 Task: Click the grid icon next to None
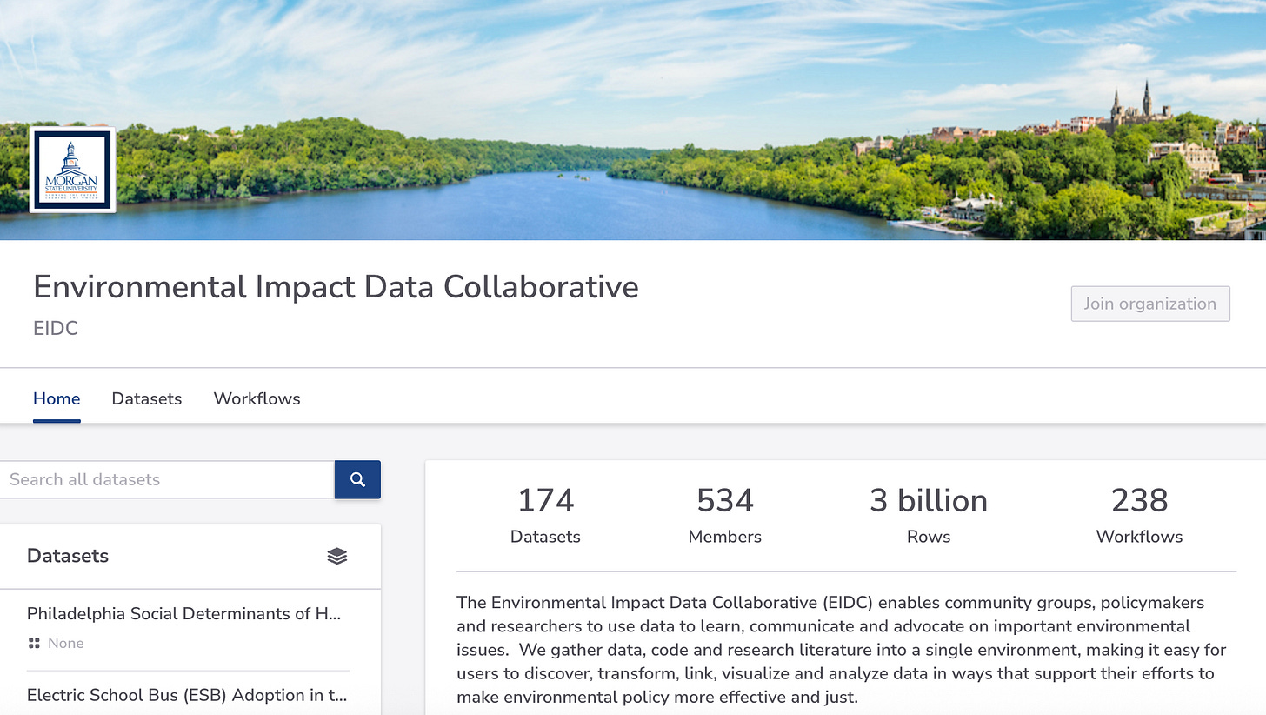[x=34, y=643]
